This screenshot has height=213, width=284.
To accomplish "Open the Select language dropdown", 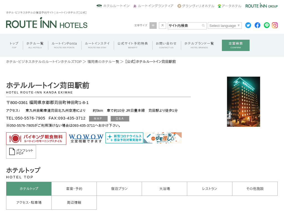I will [225, 26].
